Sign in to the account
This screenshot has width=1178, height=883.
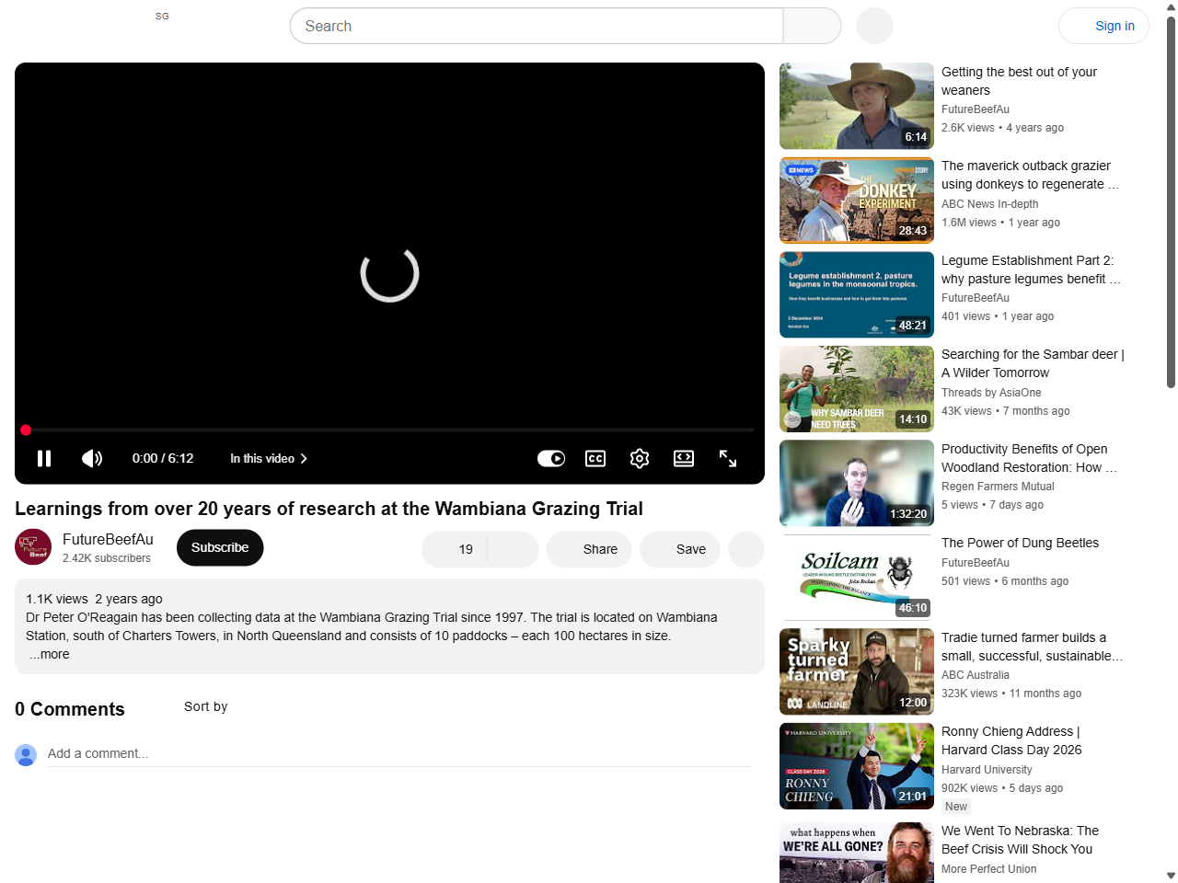point(1103,26)
